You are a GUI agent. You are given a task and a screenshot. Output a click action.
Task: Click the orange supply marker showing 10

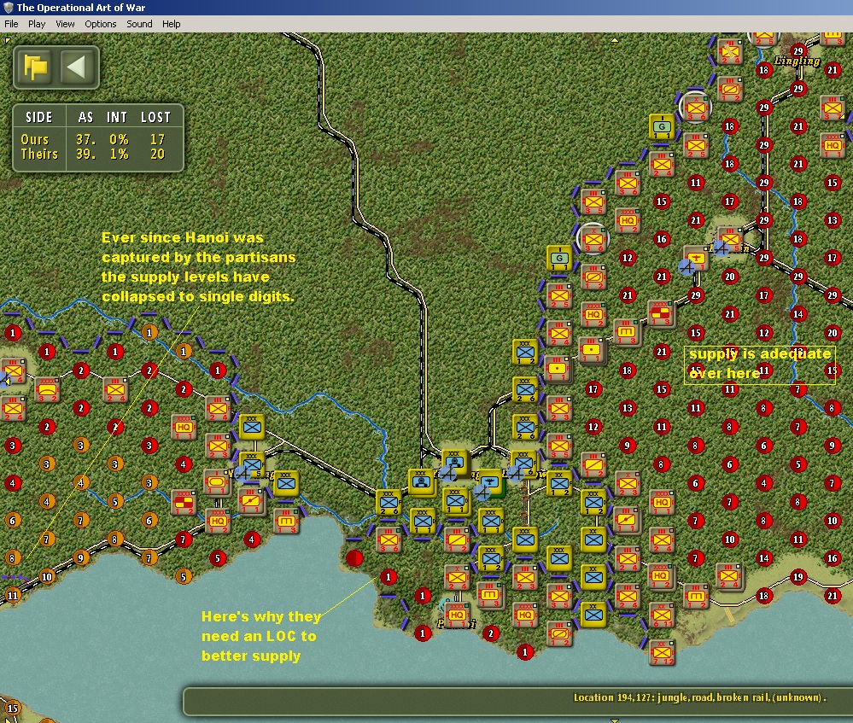(x=47, y=577)
